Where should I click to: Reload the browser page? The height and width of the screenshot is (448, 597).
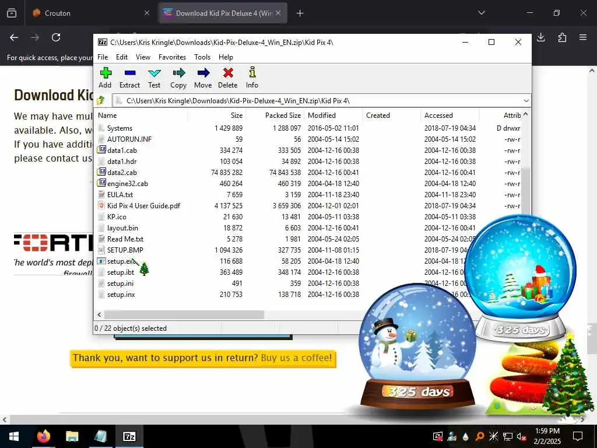56,37
